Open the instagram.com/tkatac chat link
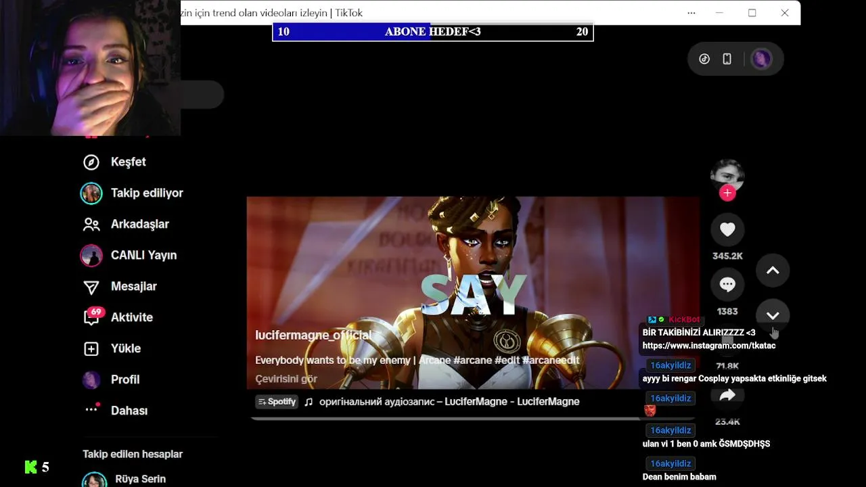The height and width of the screenshot is (487, 866). point(709,346)
